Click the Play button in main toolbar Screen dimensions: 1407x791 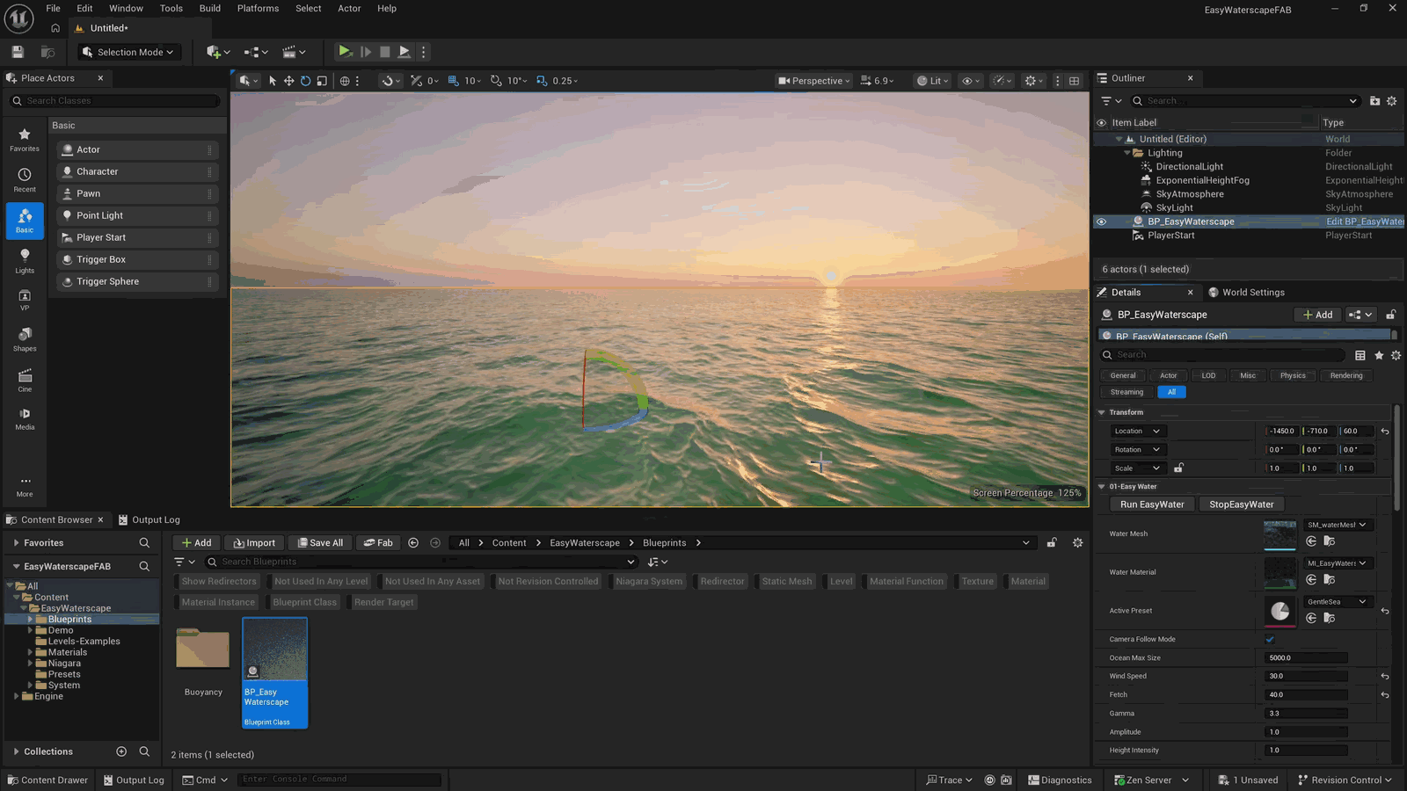point(345,52)
